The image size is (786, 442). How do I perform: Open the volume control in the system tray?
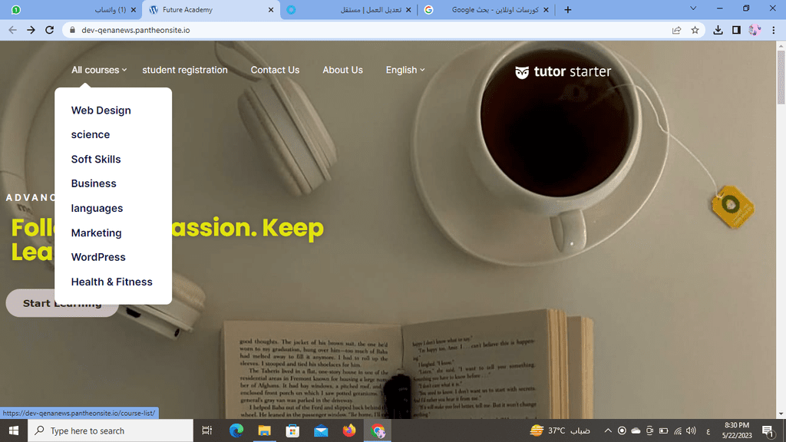click(x=692, y=430)
